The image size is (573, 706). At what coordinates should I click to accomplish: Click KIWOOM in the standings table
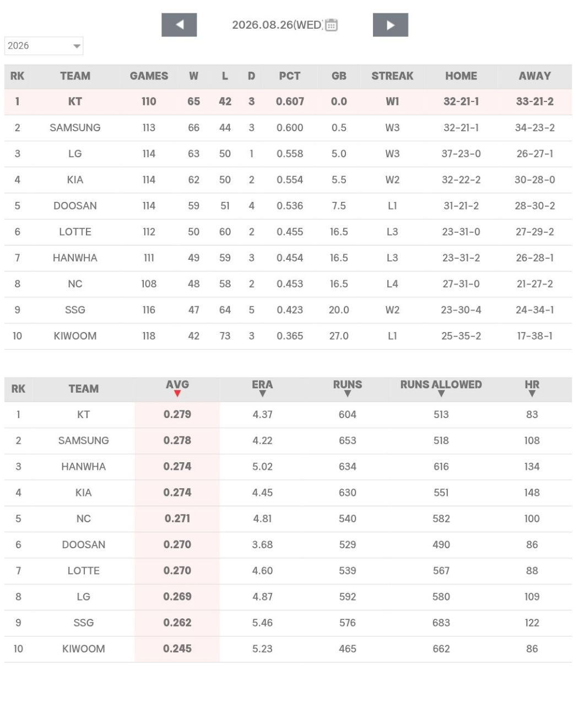point(75,336)
